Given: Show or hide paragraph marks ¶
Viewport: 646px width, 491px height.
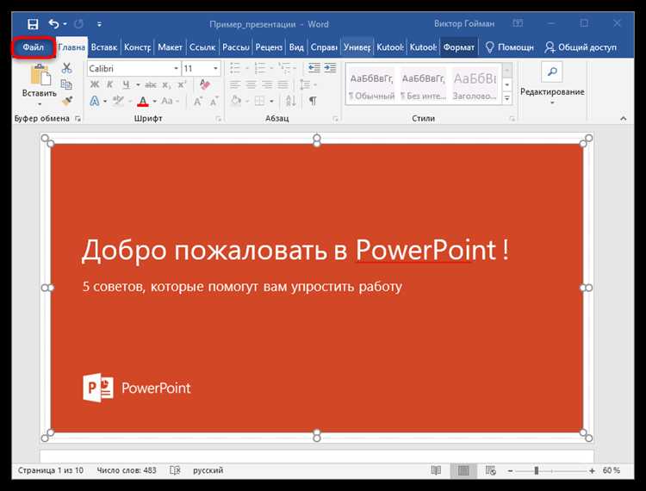Looking at the screenshot, I should [x=314, y=101].
